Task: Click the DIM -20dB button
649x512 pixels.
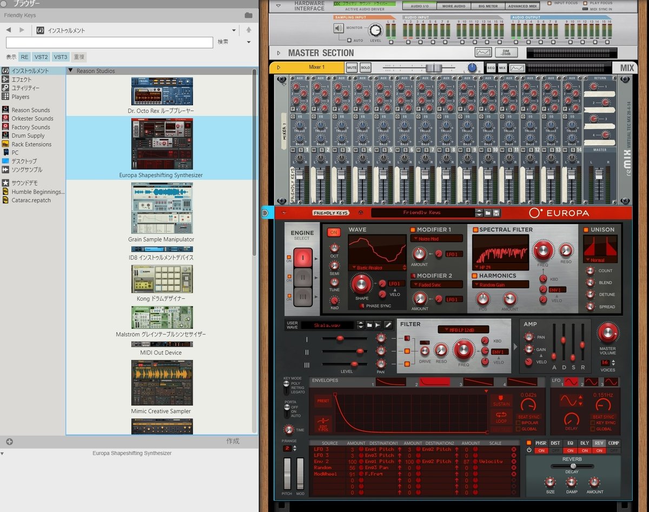Action: [506, 52]
